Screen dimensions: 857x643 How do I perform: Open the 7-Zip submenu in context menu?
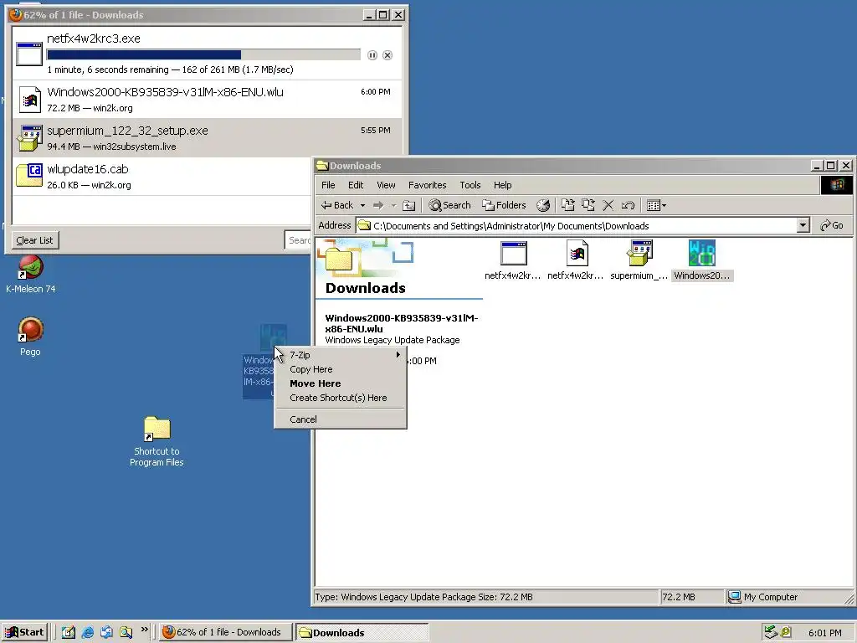pos(340,355)
